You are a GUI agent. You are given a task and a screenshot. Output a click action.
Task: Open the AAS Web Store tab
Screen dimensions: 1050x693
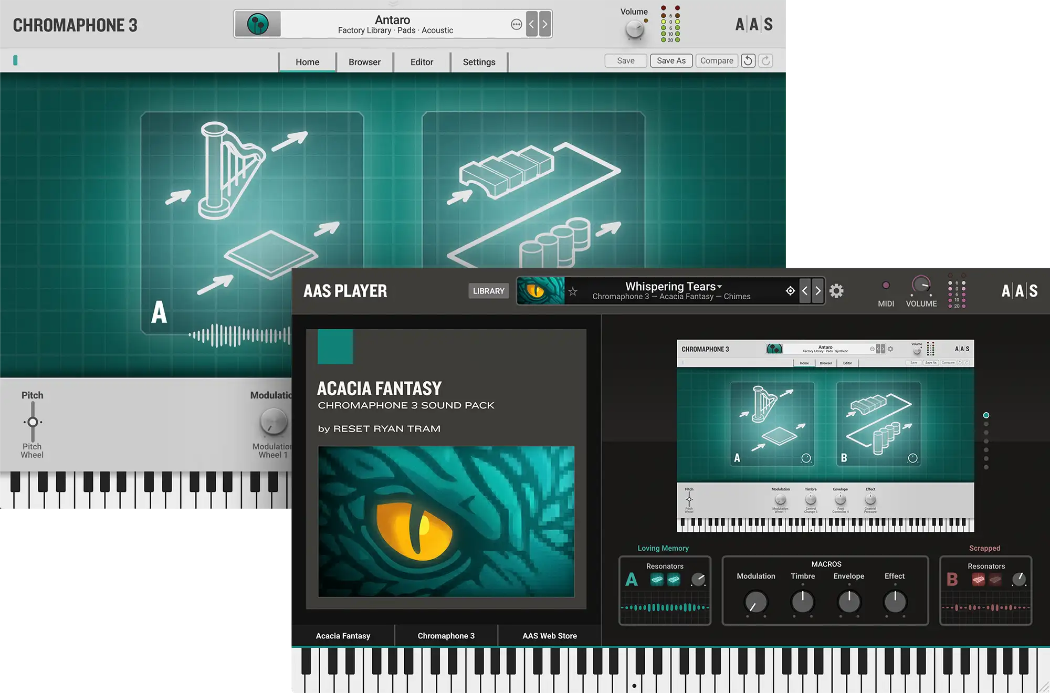pos(550,636)
